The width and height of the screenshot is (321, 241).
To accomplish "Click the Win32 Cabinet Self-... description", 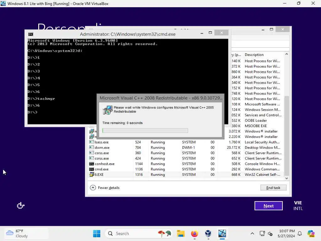I will [262, 174].
